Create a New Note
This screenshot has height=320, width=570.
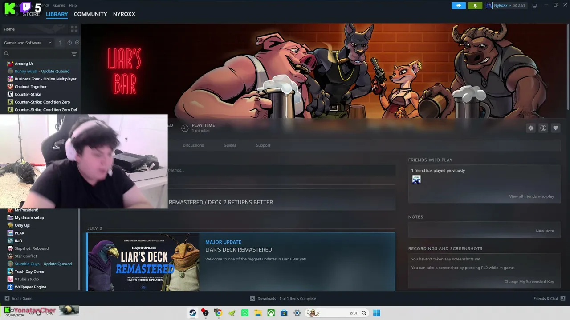tap(545, 231)
